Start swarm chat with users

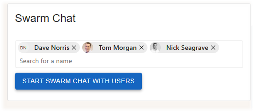pos(79,81)
